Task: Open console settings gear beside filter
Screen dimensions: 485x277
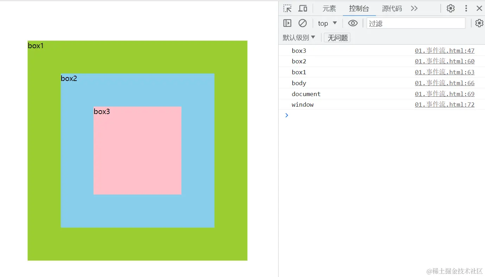Action: (x=479, y=23)
